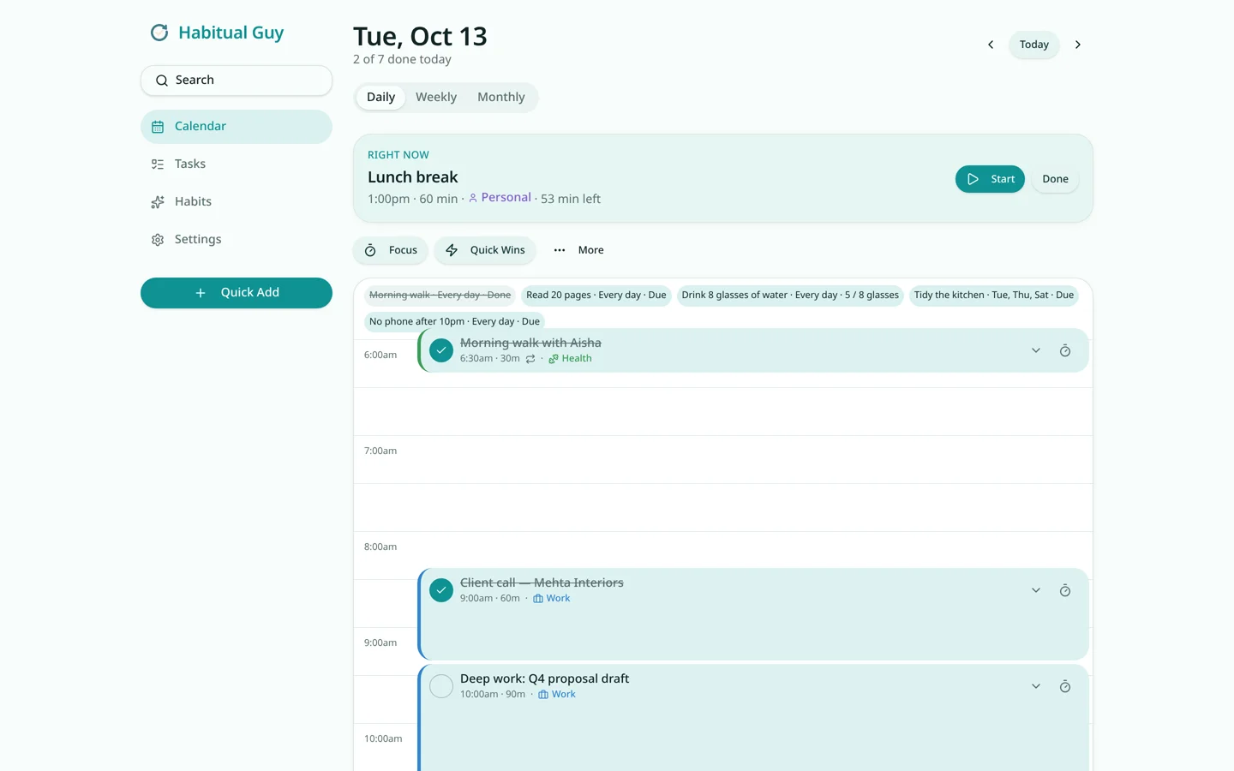Start timer for Morning walk with Aisha

[x=1065, y=350]
